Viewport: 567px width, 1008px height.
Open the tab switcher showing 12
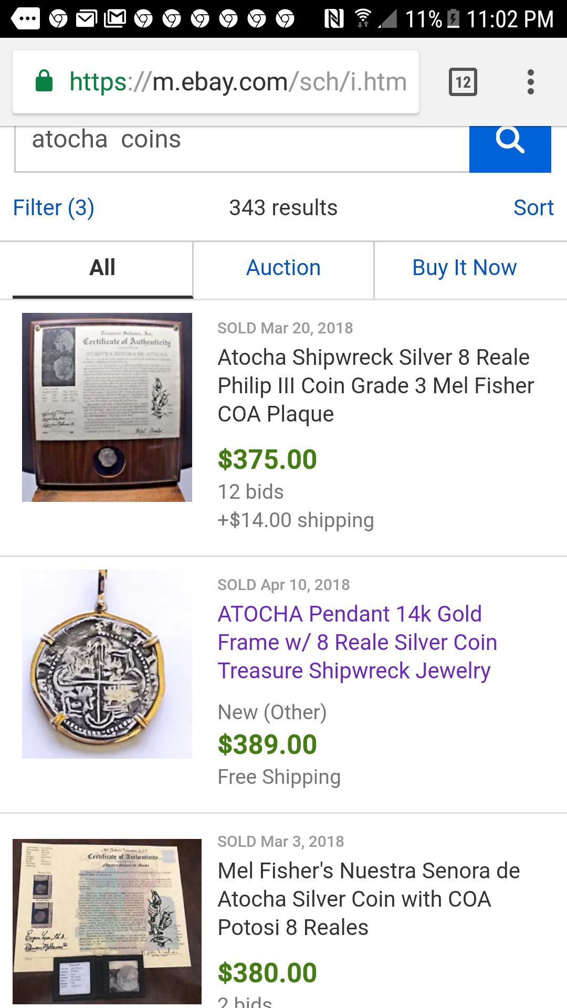[x=463, y=82]
